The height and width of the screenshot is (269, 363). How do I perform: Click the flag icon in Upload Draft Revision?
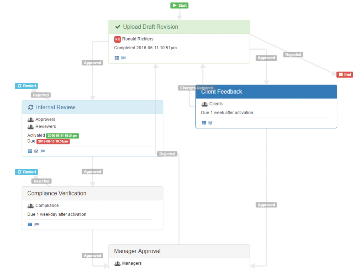(123, 58)
